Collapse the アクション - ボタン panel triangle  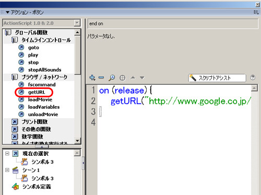[x=7, y=13]
